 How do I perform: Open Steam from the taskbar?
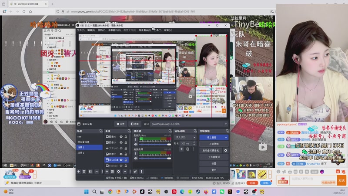(198, 192)
